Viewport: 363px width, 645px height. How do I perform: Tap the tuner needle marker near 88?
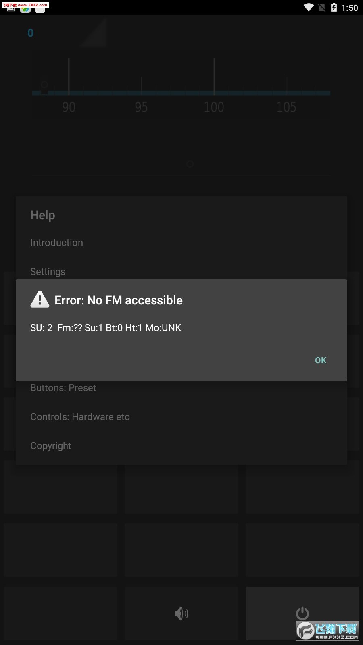pyautogui.click(x=44, y=87)
